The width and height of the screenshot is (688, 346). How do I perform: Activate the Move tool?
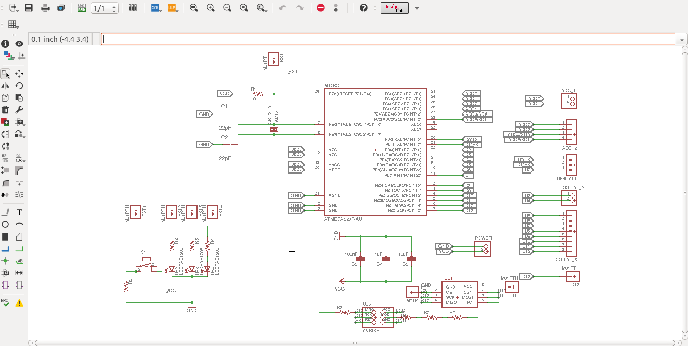[19, 74]
